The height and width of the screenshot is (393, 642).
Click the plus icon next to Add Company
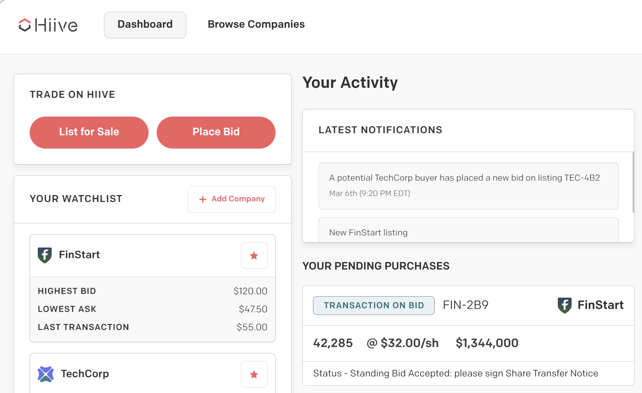tap(202, 199)
